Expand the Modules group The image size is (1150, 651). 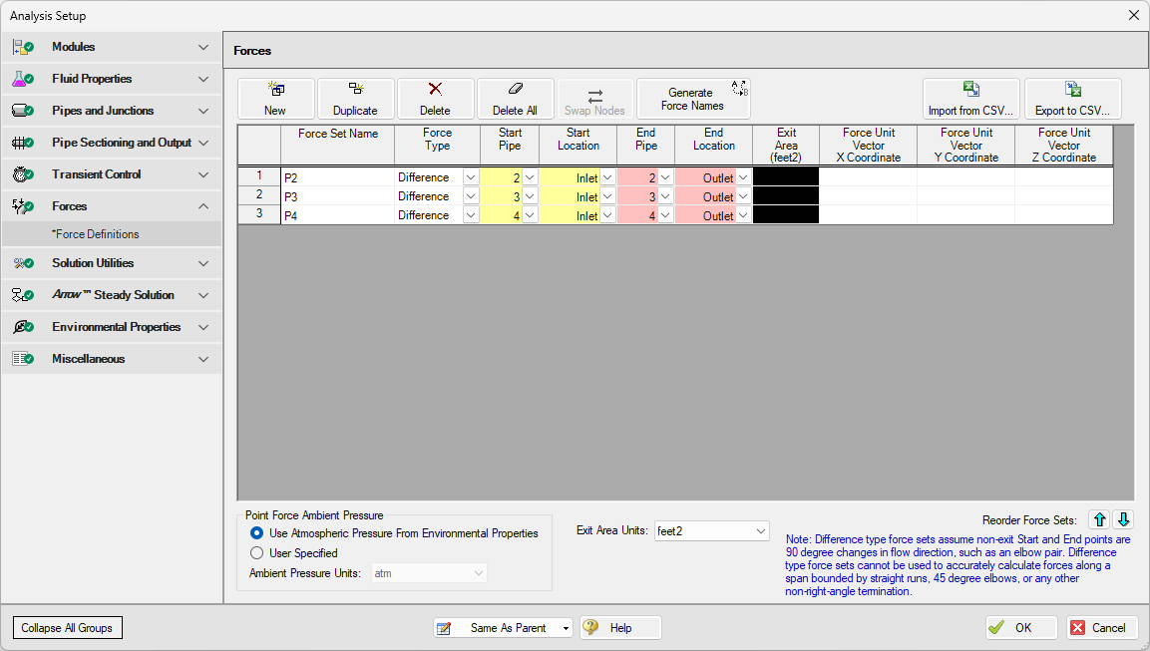[x=203, y=47]
